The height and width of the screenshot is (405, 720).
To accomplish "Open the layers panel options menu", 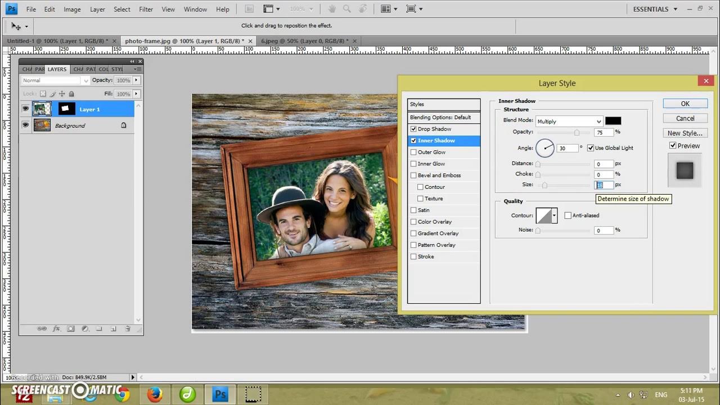I will point(138,69).
